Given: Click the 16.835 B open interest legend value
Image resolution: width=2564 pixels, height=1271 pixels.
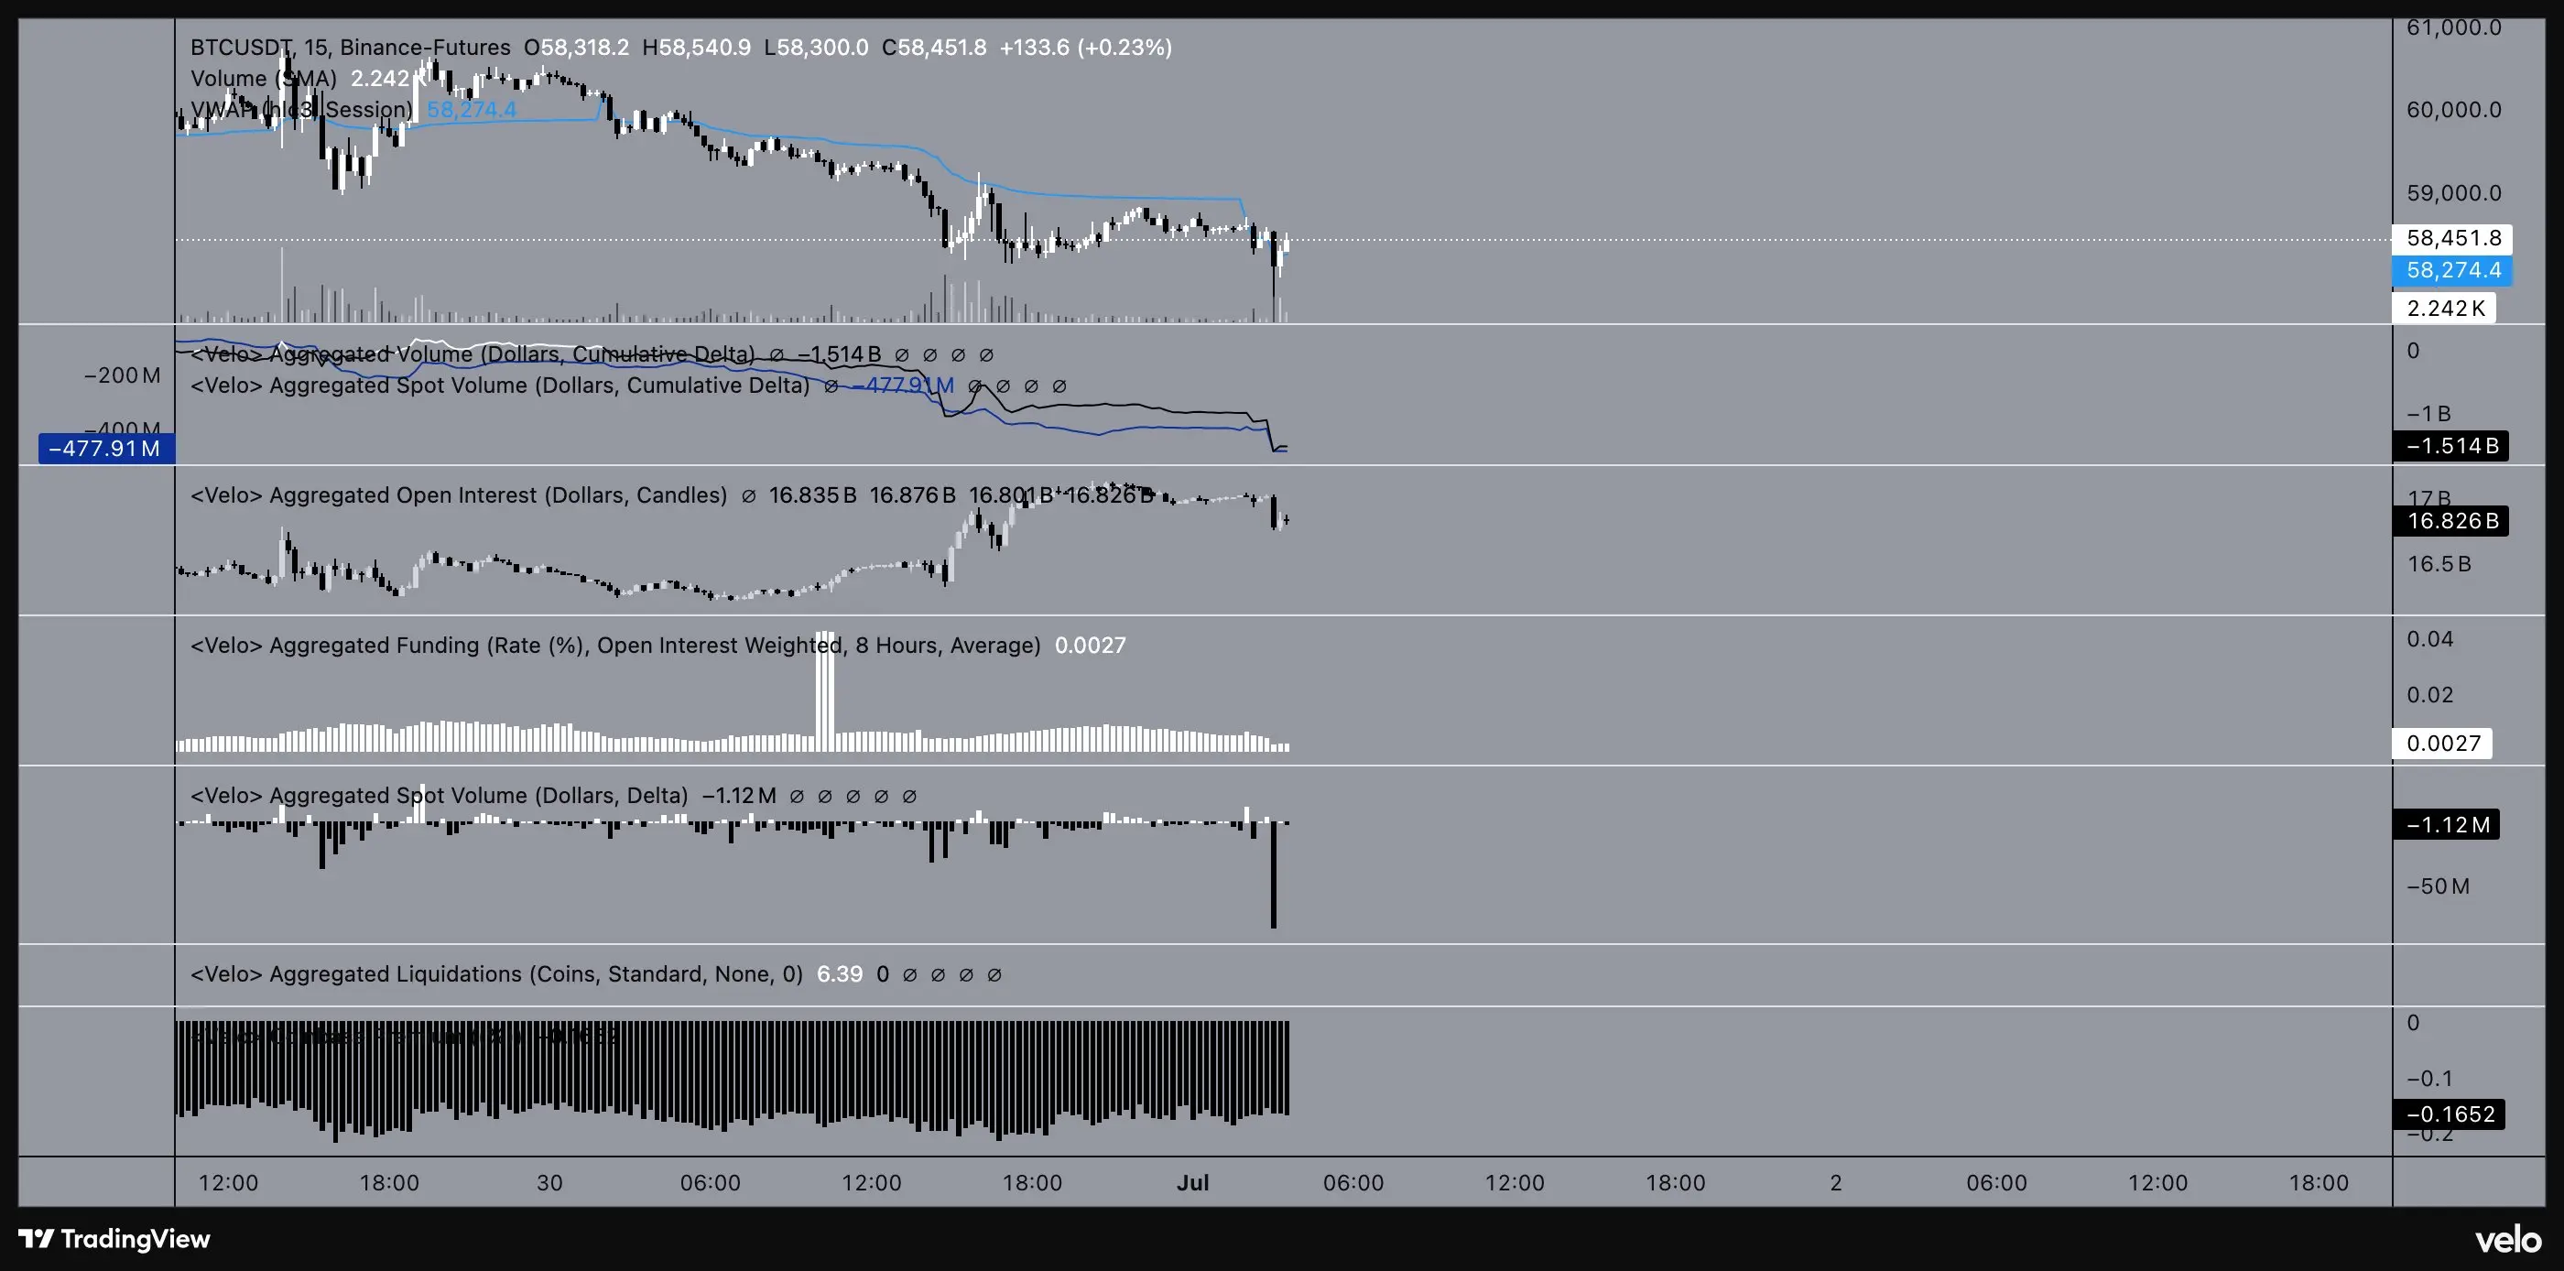Looking at the screenshot, I should (x=812, y=495).
